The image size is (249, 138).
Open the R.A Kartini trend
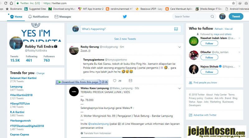(17, 112)
